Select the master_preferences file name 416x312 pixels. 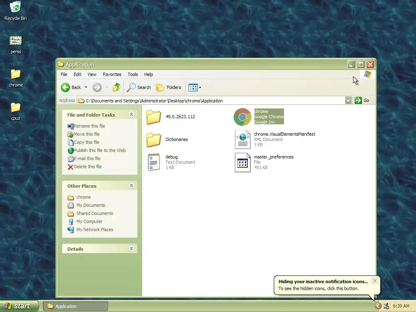pos(273,157)
